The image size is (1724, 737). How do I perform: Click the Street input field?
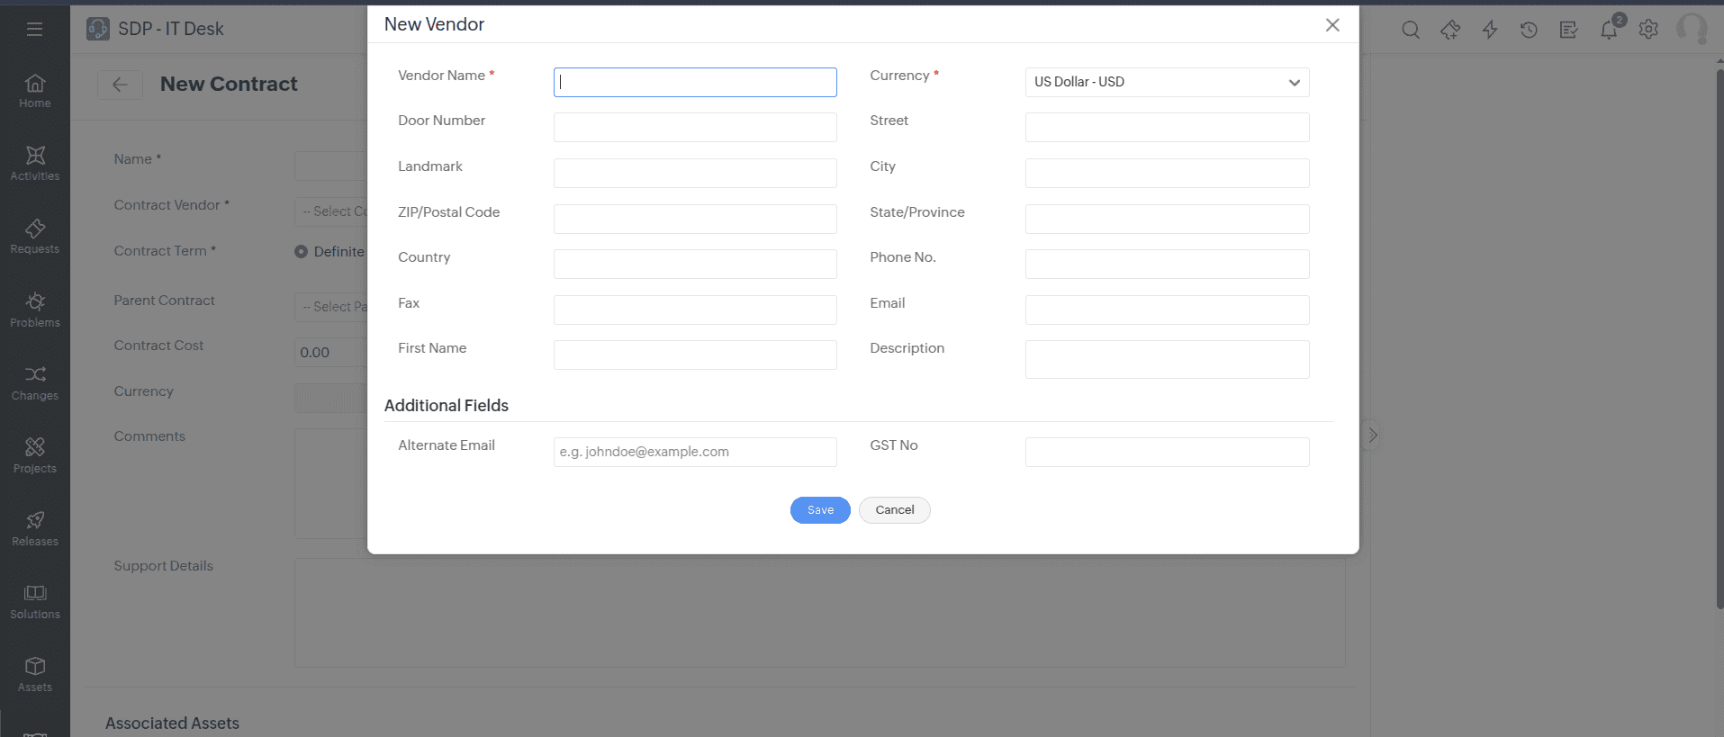pyautogui.click(x=1167, y=127)
